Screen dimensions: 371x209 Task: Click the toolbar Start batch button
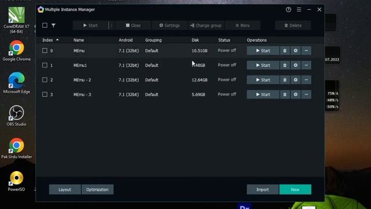90,26
